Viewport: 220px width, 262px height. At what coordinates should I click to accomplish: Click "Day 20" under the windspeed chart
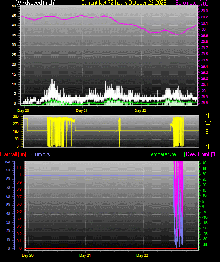click(23, 110)
